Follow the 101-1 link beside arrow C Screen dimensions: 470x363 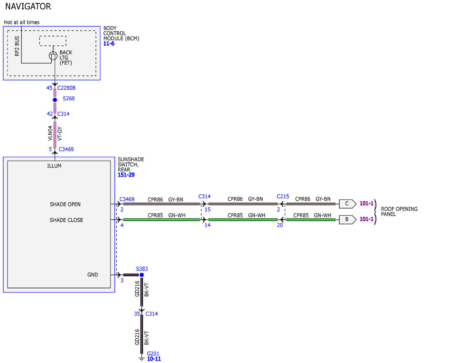point(367,204)
